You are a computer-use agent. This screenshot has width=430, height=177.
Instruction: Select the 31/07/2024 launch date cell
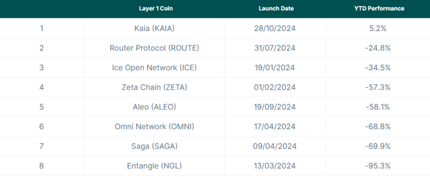click(x=275, y=48)
